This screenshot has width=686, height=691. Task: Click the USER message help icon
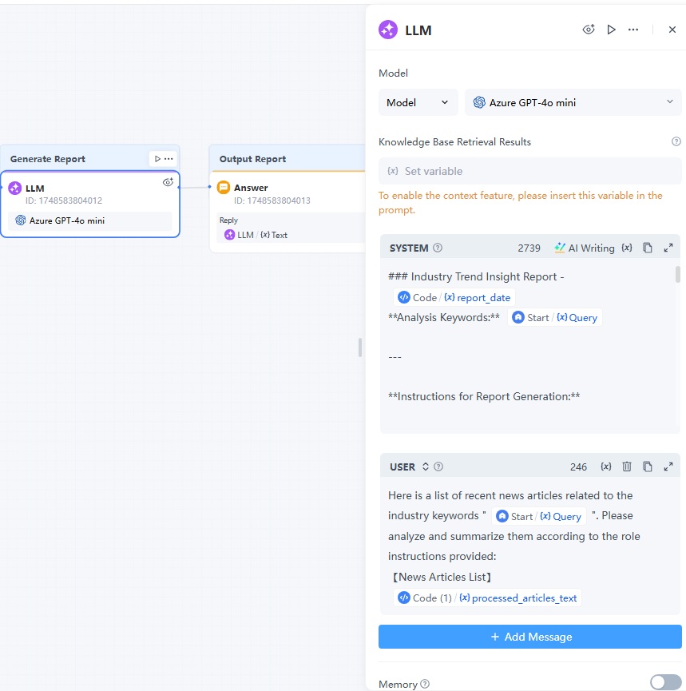(438, 467)
